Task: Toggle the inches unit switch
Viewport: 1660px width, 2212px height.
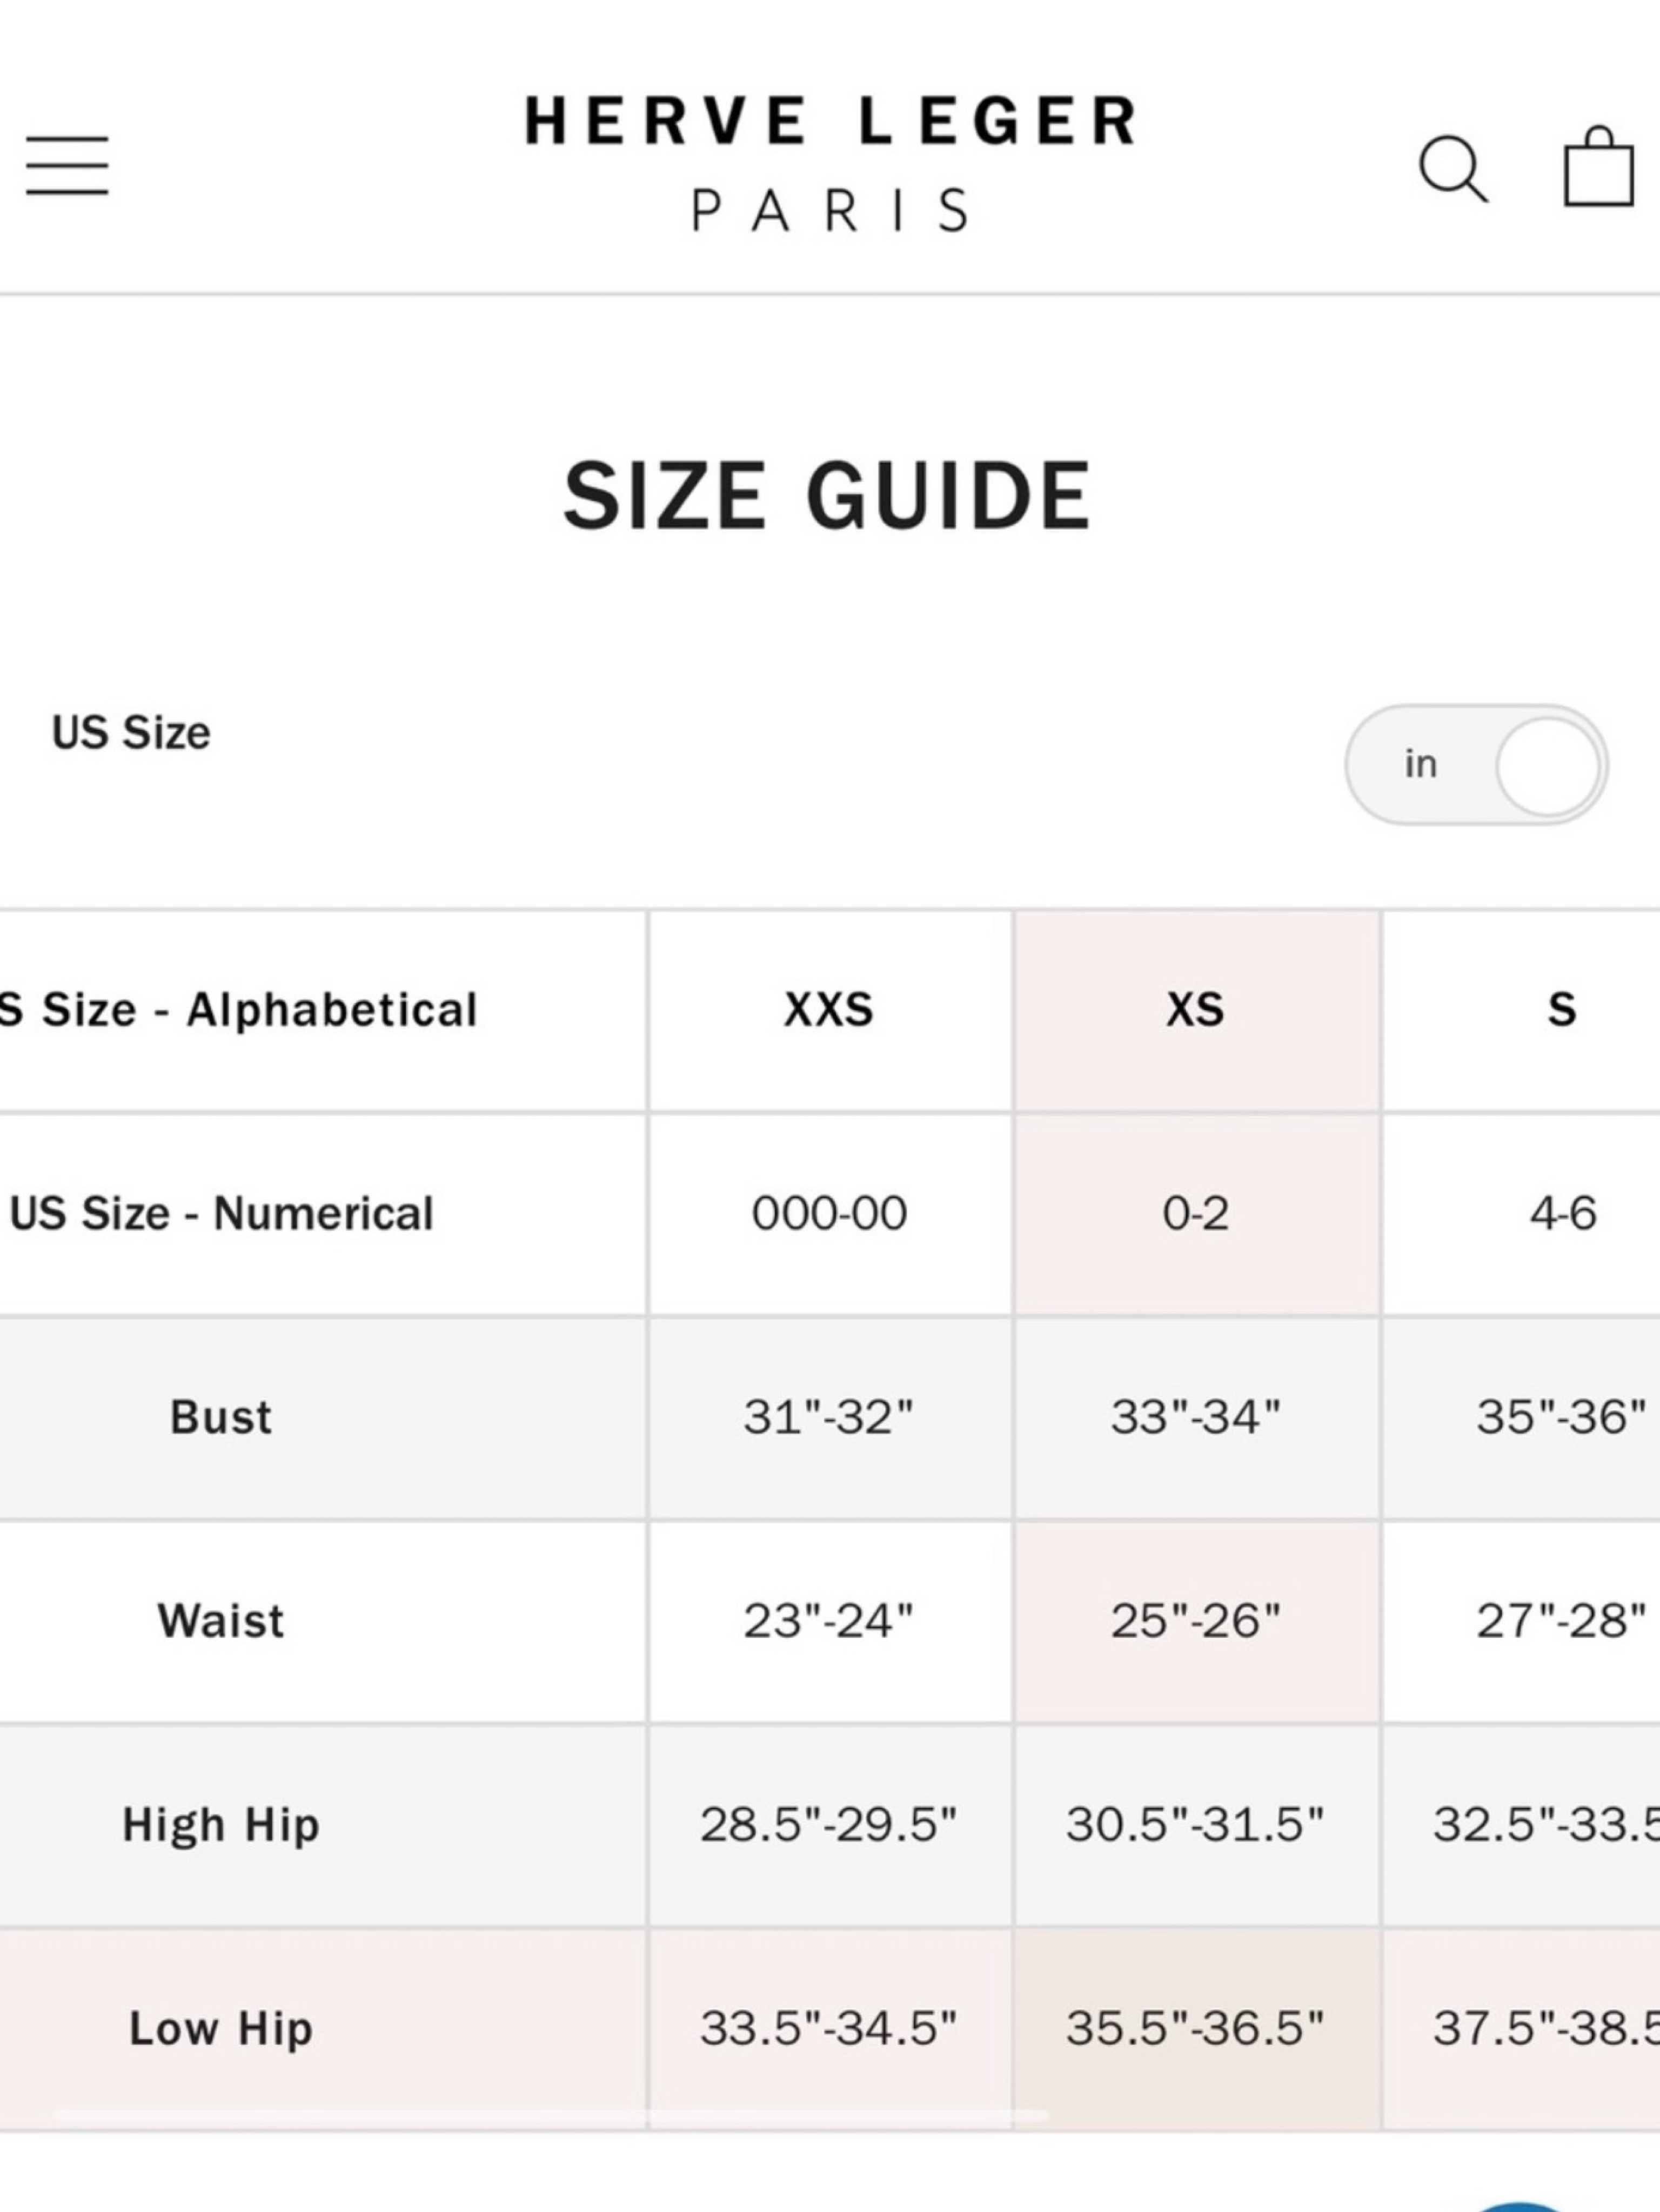Action: [1476, 765]
